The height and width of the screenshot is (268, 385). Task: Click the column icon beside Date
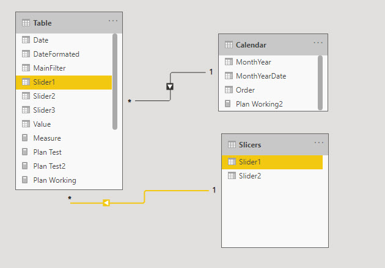click(x=26, y=40)
